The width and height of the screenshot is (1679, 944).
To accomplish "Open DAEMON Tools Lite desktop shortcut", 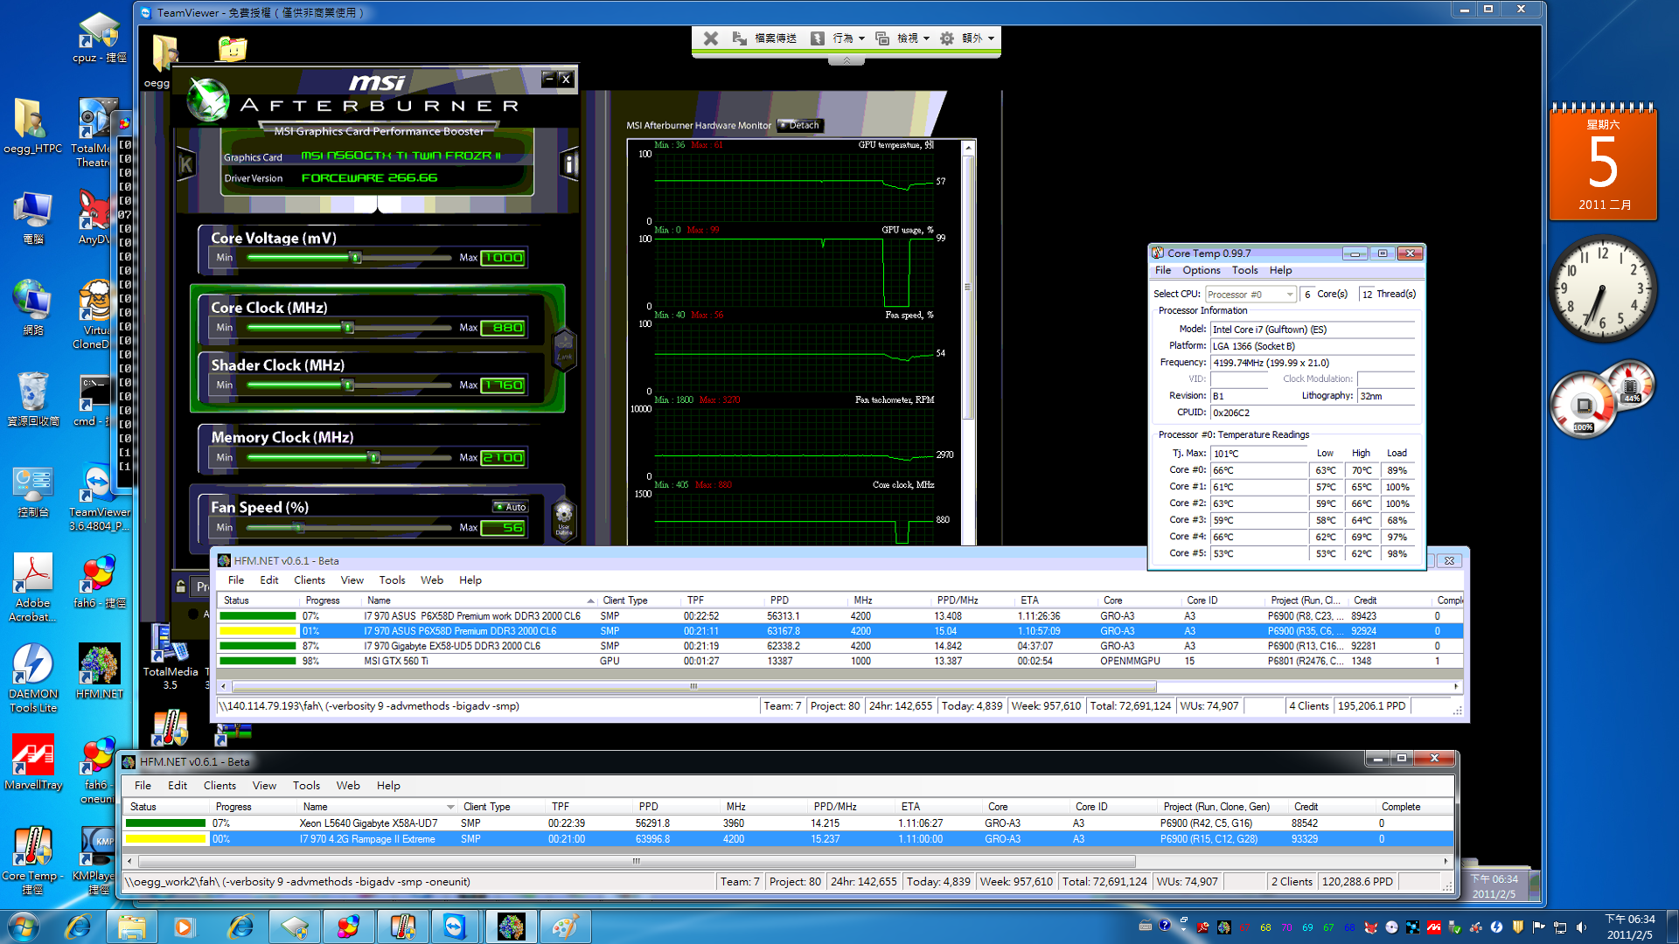I will pos(32,678).
